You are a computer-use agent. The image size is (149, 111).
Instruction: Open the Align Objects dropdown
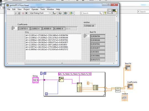click(55, 13)
